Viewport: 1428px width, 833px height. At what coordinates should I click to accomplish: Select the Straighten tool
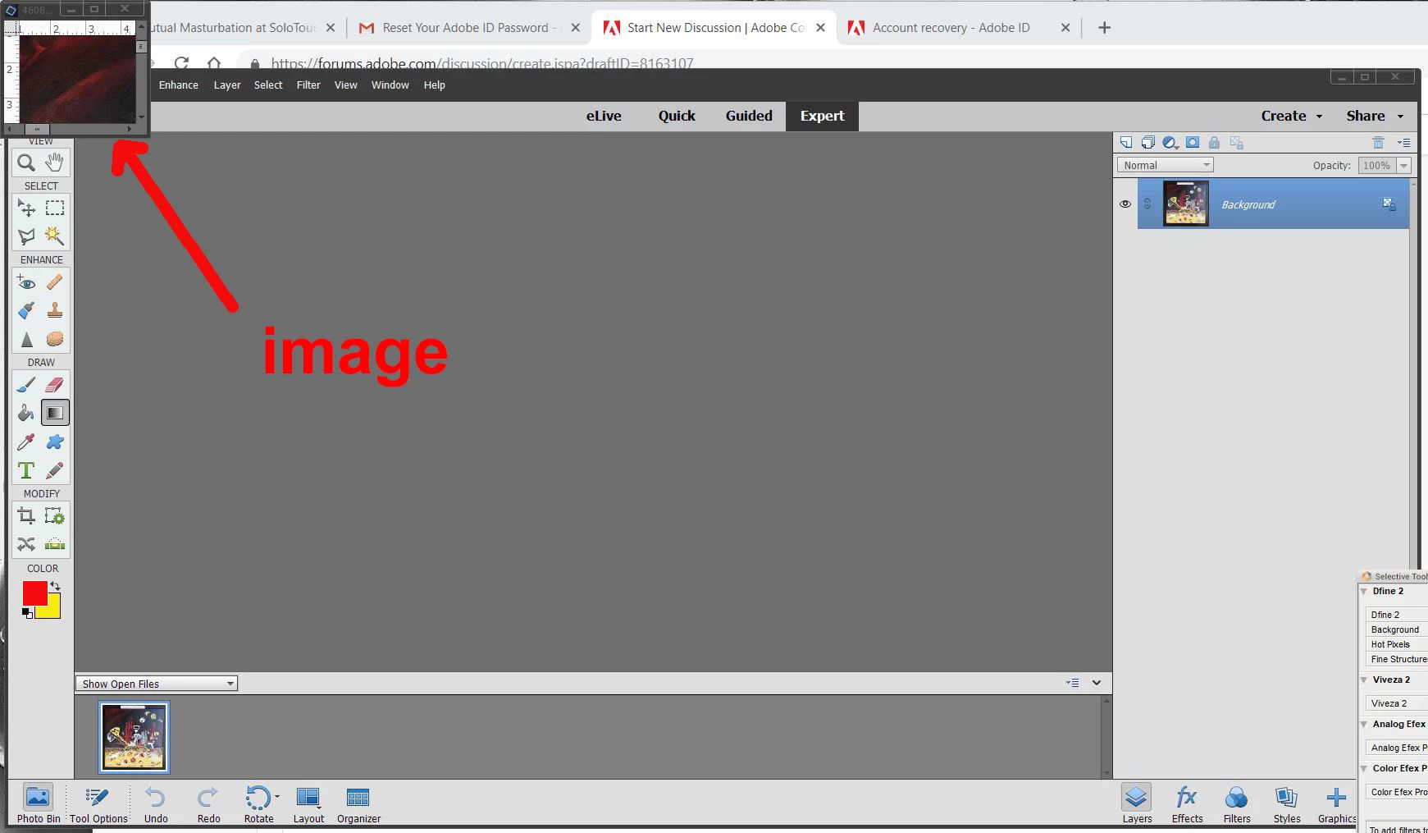55,544
